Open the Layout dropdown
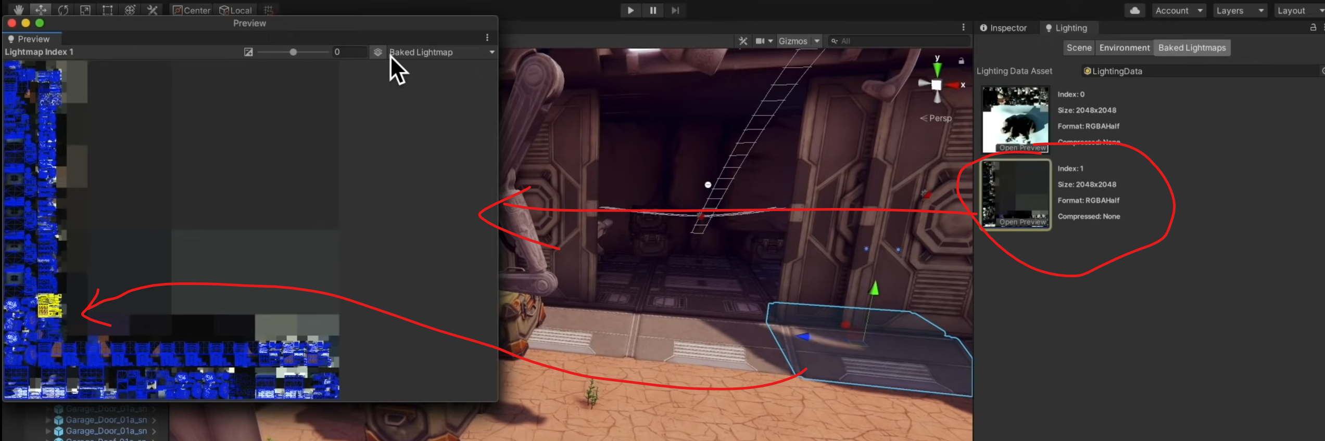 [x=1299, y=10]
